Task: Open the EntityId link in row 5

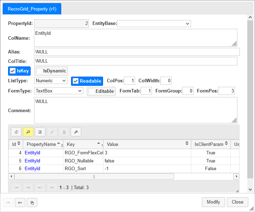Action: (32, 161)
